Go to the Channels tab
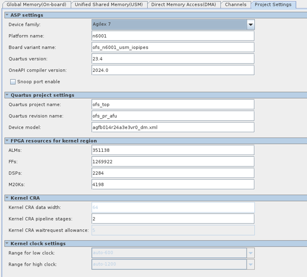The image size is (307, 277). click(x=236, y=4)
